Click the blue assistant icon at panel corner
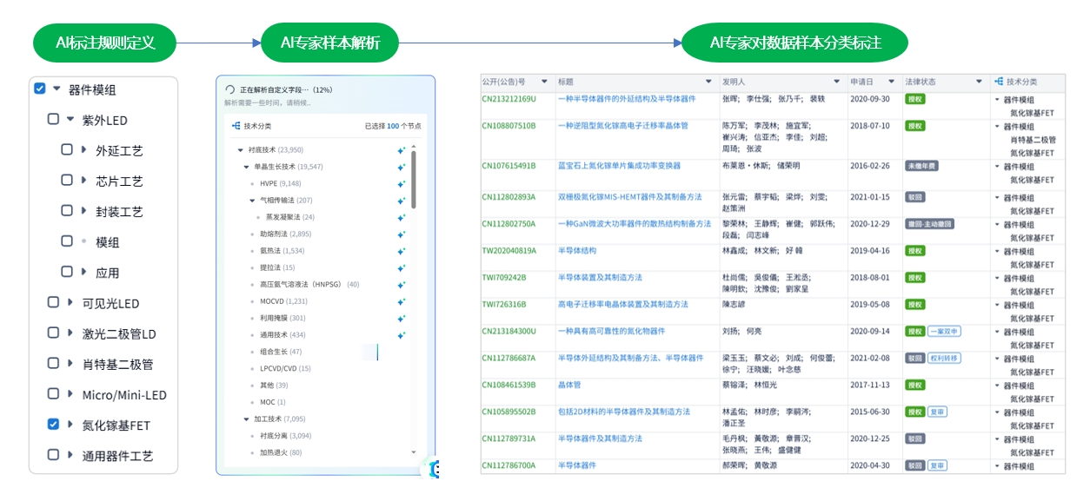The height and width of the screenshot is (501, 1090). (x=431, y=469)
